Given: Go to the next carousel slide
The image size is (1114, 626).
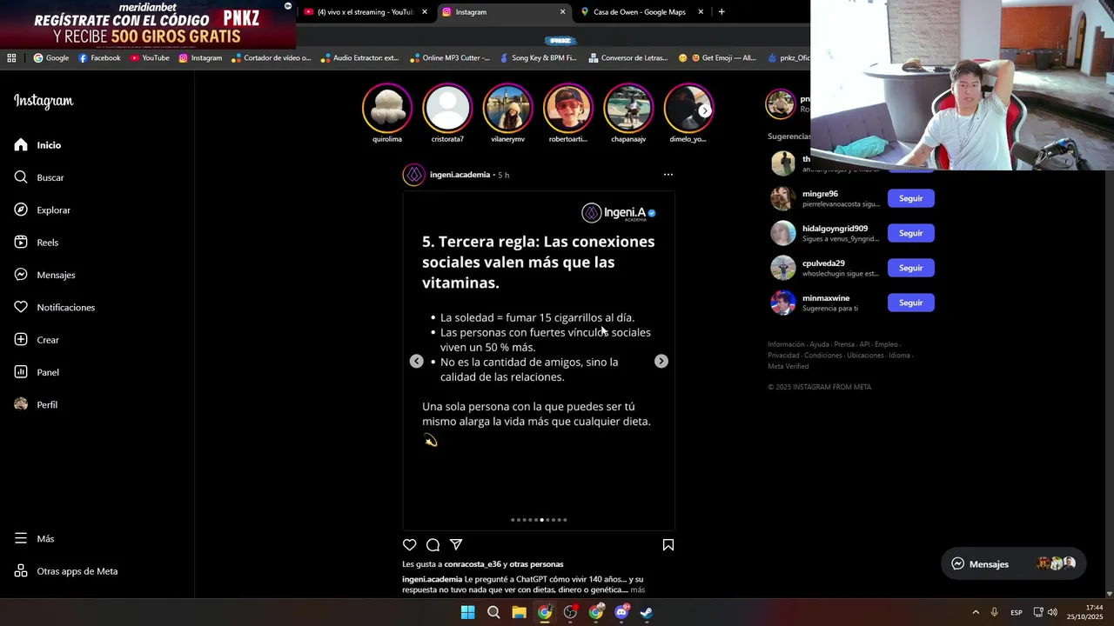Looking at the screenshot, I should [x=661, y=361].
